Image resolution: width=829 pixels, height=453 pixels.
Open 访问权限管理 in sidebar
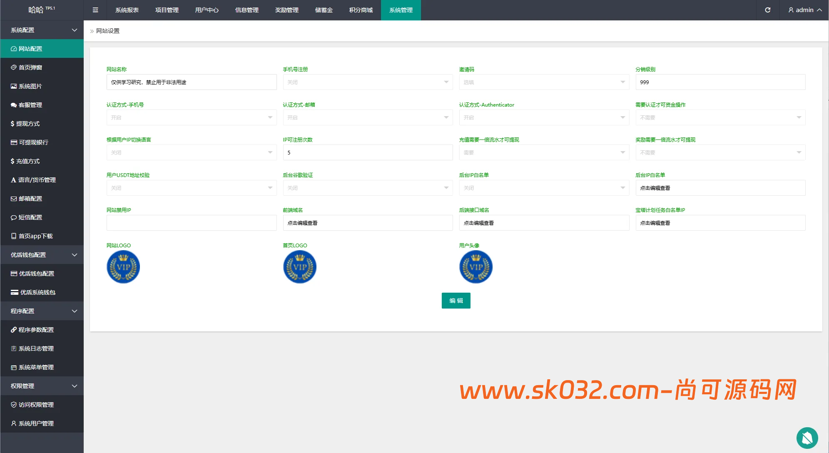(36, 405)
